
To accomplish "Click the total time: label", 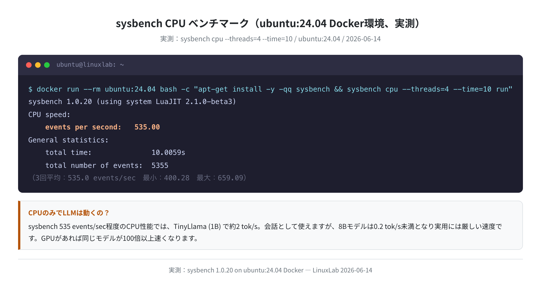I will (x=68, y=153).
